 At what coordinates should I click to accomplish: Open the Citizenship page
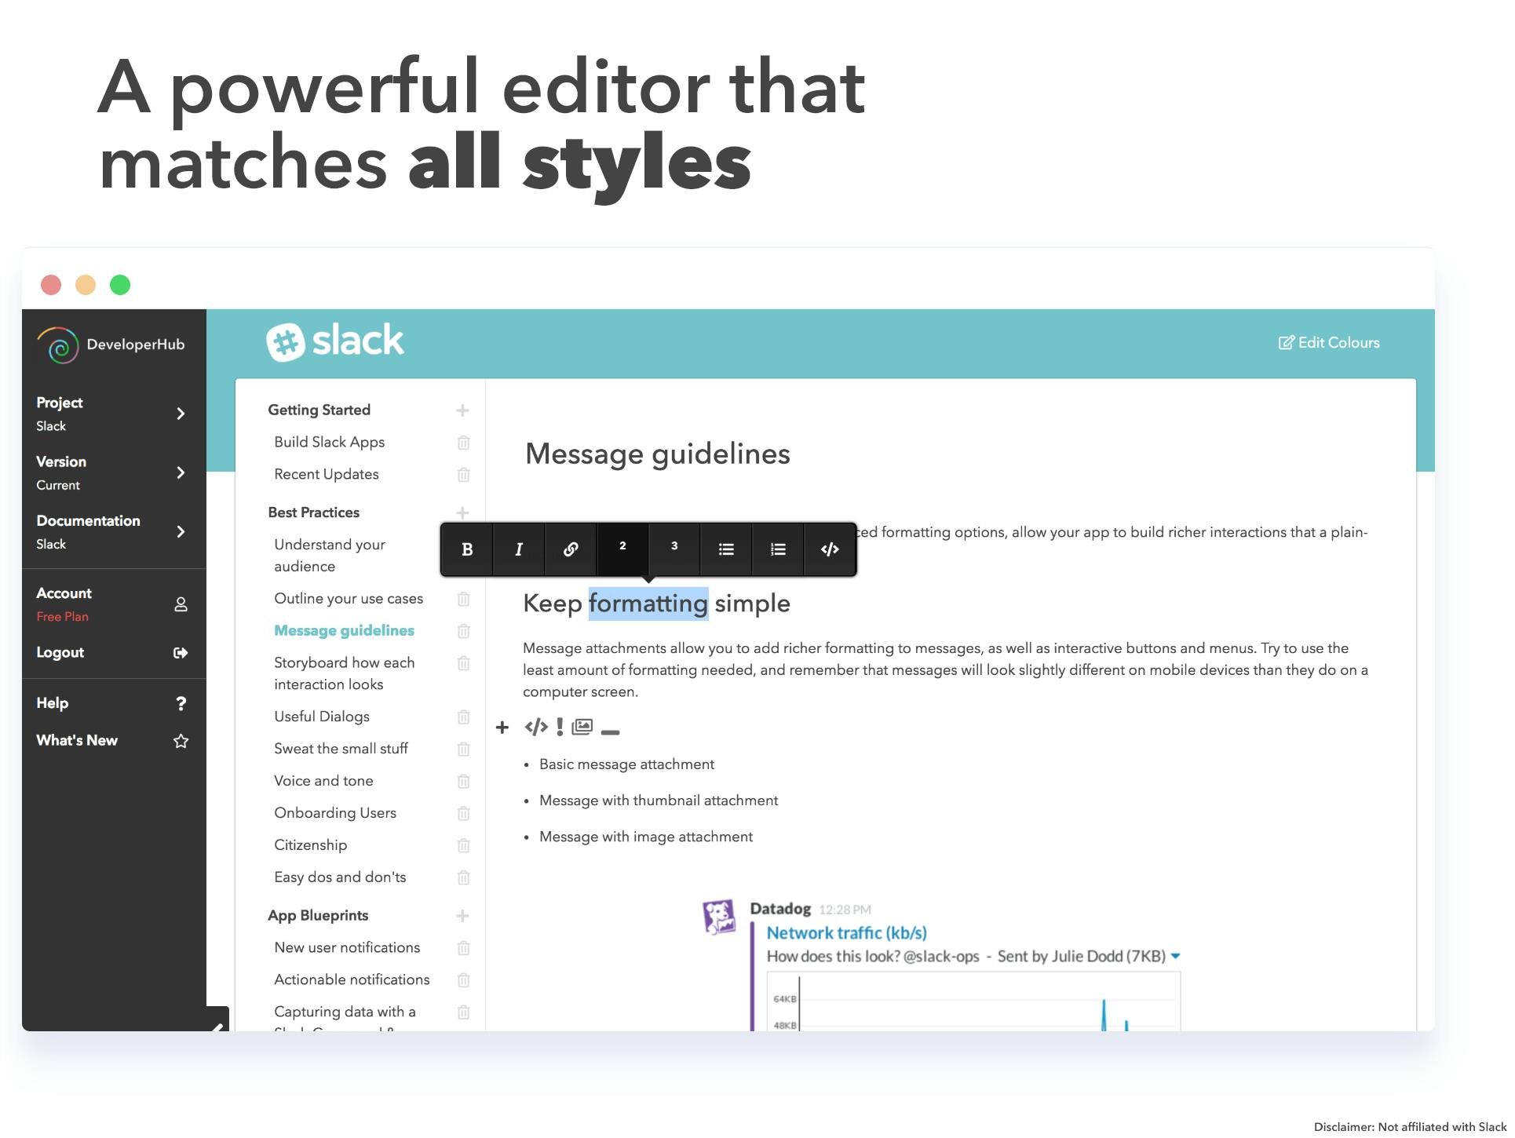tap(311, 845)
